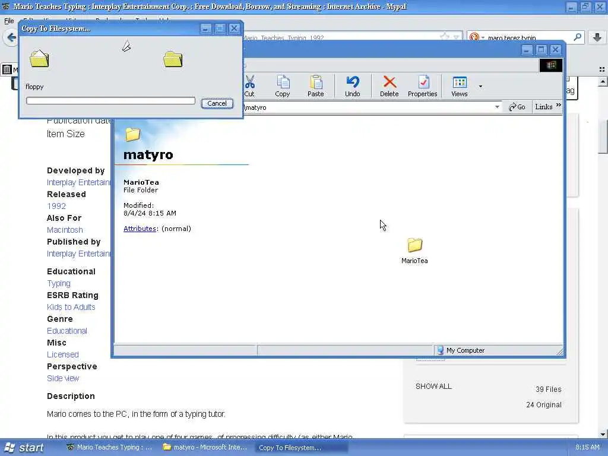Open the search engine dropdown icon
The image size is (608, 456).
(477, 37)
